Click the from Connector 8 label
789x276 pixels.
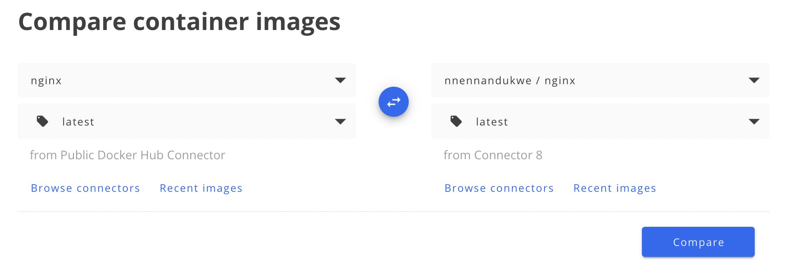point(493,155)
